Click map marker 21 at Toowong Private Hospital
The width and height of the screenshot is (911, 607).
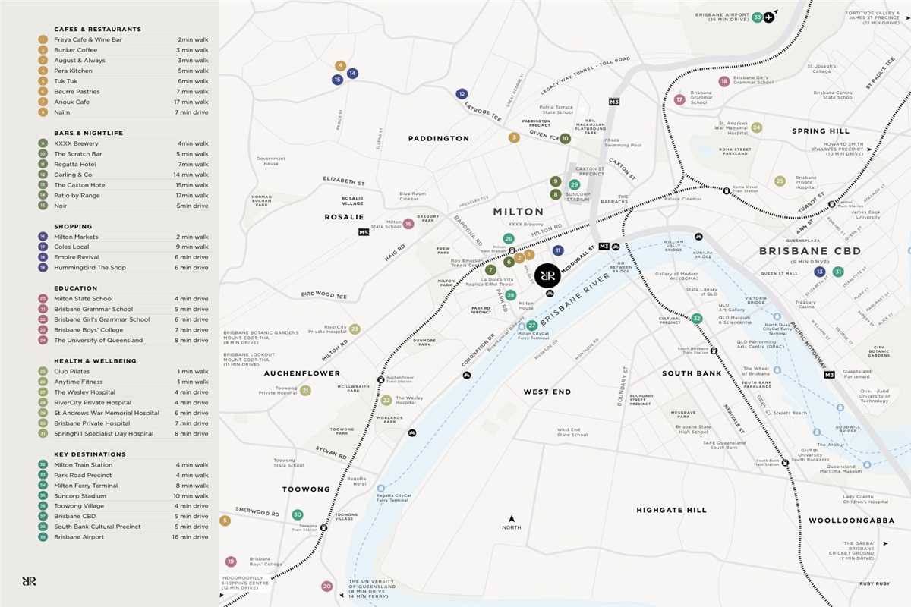[305, 390]
